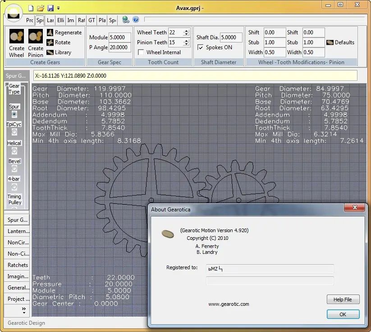Switch to the Pla ribbon tab
Image resolution: width=371 pixels, height=332 pixels.
point(102,20)
